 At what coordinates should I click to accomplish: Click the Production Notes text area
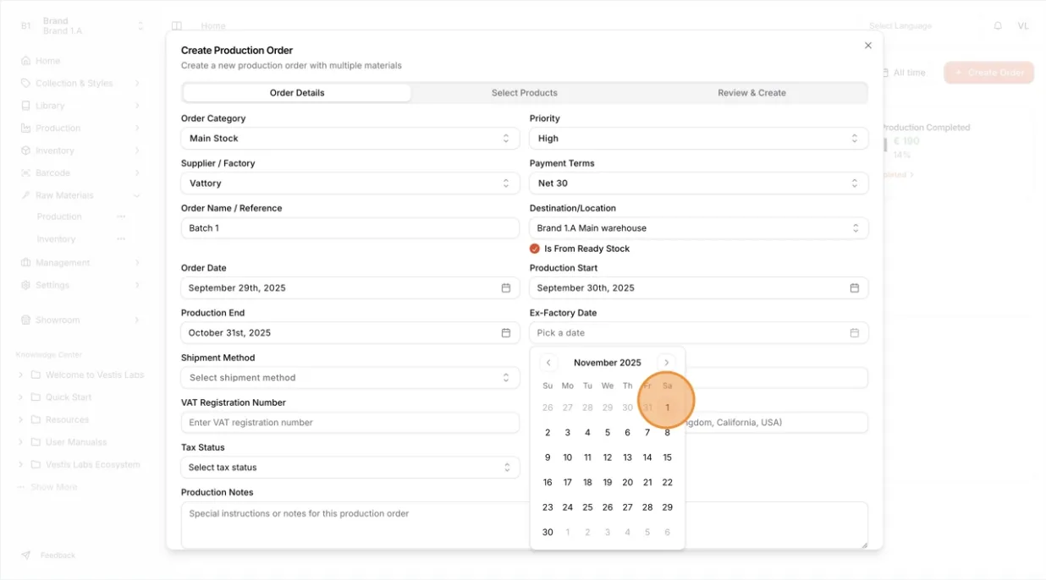(x=525, y=525)
